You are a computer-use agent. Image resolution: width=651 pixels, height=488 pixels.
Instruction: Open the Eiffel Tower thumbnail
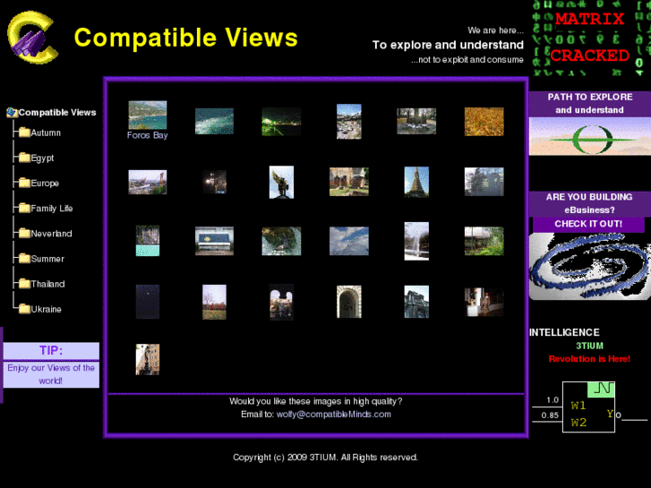(x=416, y=182)
